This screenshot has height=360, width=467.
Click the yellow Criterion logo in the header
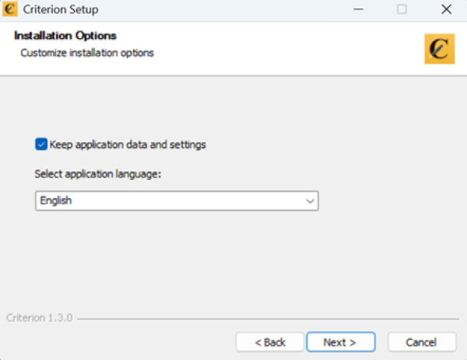click(x=439, y=48)
